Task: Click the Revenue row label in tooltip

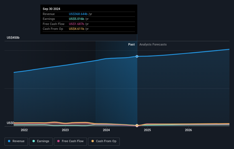Action: coord(49,14)
